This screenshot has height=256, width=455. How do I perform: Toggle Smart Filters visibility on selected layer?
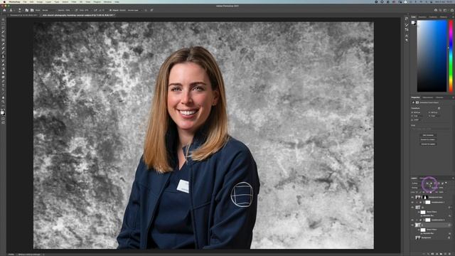click(419, 230)
